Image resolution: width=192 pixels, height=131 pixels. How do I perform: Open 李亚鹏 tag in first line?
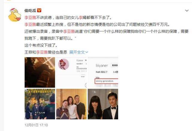(x=30, y=17)
